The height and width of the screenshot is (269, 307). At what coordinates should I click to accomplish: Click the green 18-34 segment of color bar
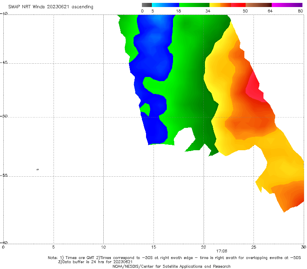(x=194, y=5)
